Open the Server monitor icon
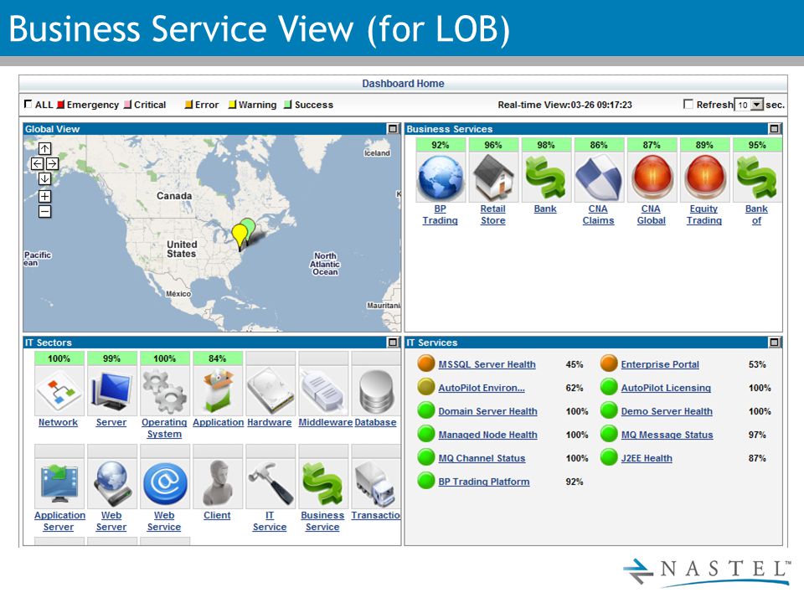This screenshot has width=804, height=603. (x=111, y=391)
